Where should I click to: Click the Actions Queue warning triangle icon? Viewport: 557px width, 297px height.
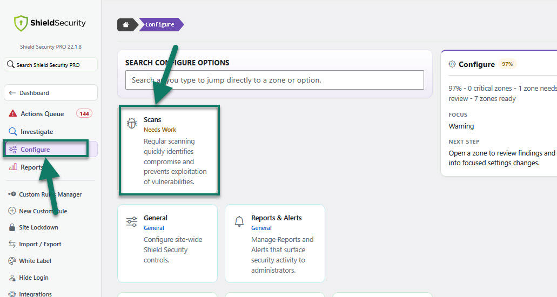tap(13, 113)
